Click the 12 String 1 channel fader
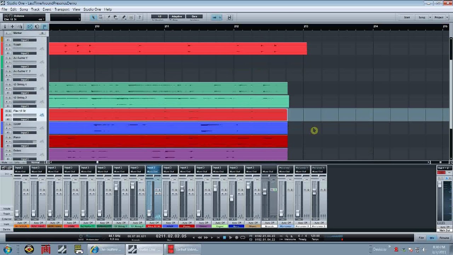This screenshot has height=255, width=453. [116, 187]
